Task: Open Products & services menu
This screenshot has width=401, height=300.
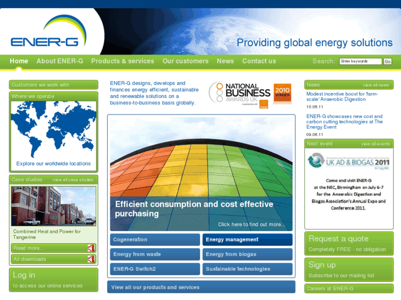Action: click(x=122, y=61)
